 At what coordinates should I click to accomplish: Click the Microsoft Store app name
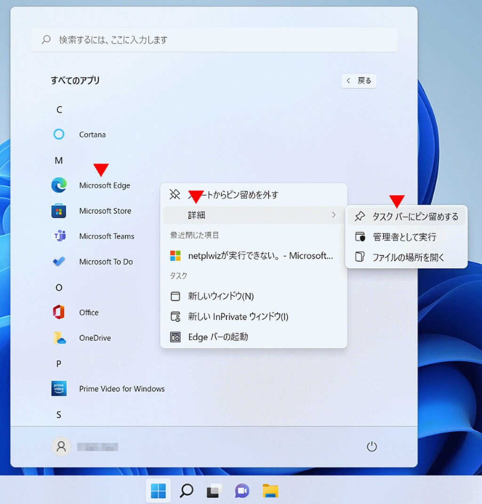click(x=105, y=211)
